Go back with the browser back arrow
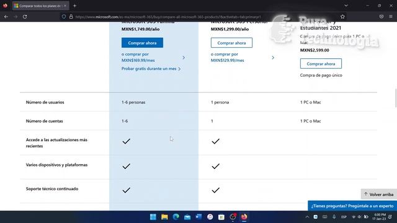Screen dimensions: 397x223 [6, 17]
